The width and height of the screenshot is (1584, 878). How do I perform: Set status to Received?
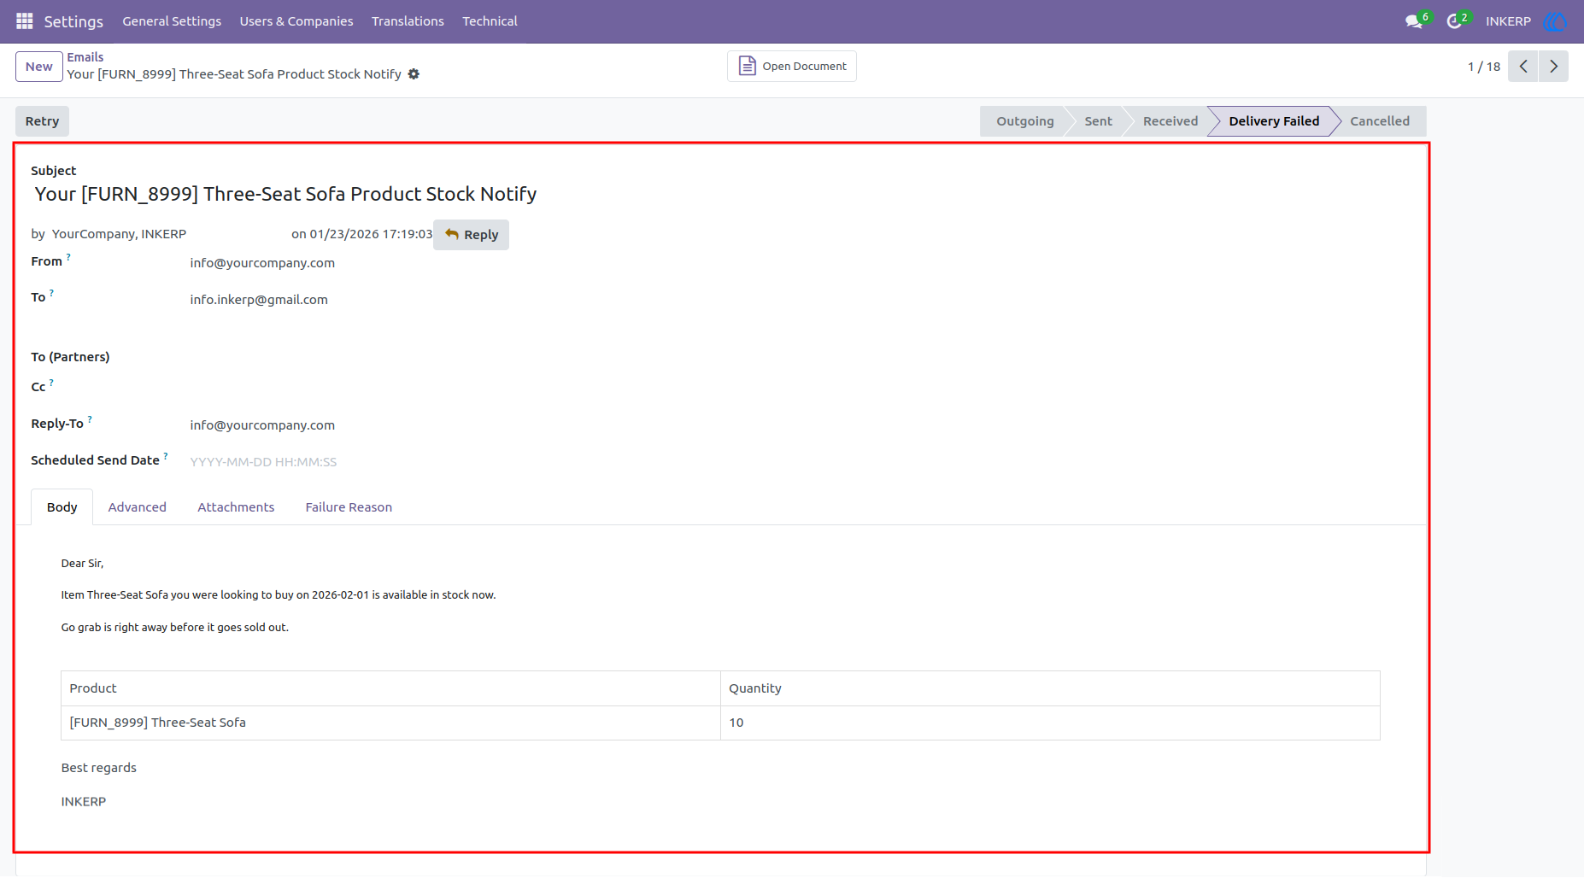(1170, 121)
